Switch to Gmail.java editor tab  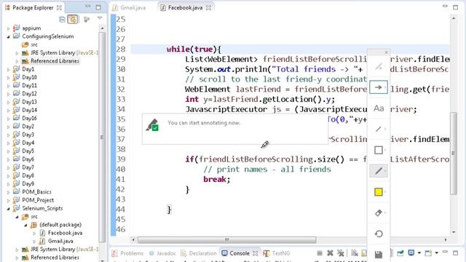click(x=129, y=8)
